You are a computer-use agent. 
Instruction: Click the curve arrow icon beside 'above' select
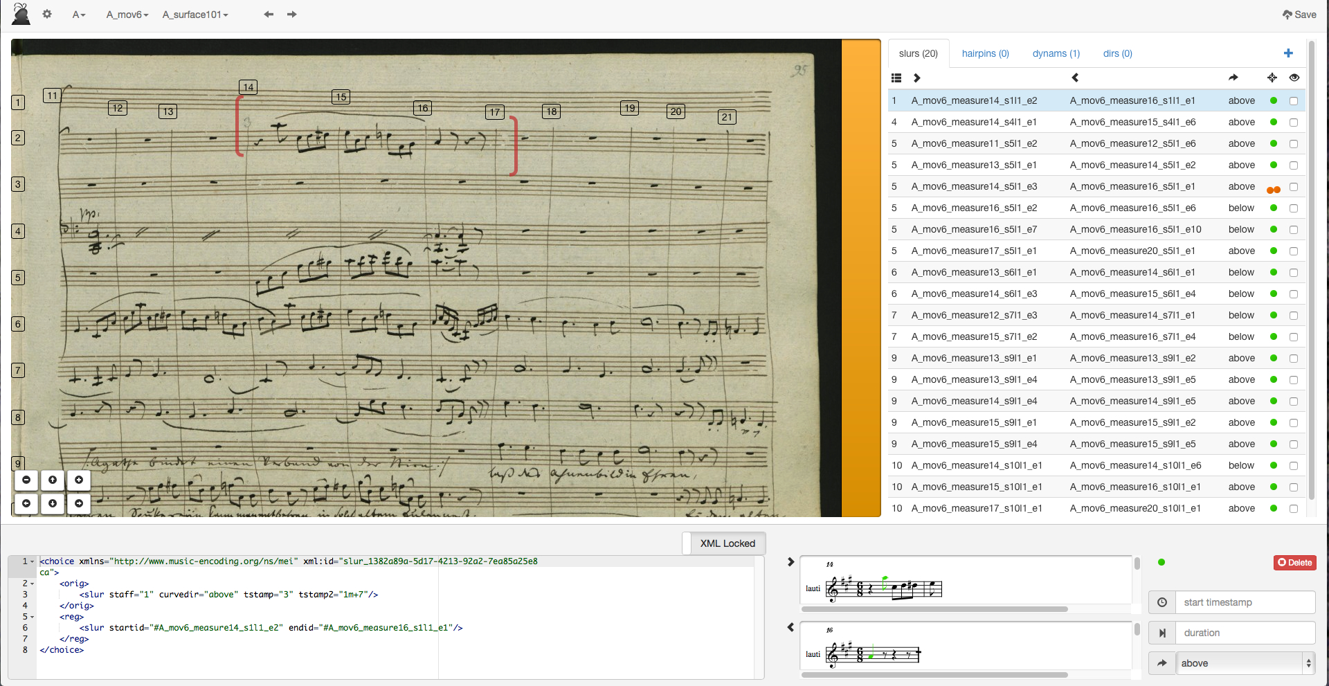(1162, 663)
